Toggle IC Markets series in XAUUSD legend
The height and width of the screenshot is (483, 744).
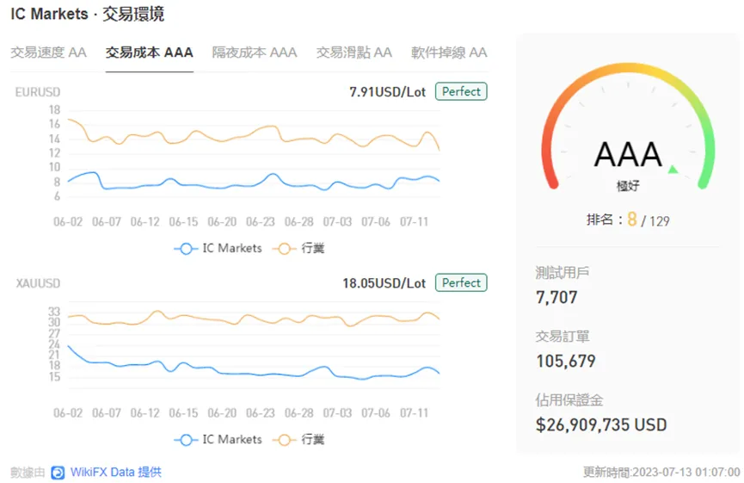click(218, 440)
